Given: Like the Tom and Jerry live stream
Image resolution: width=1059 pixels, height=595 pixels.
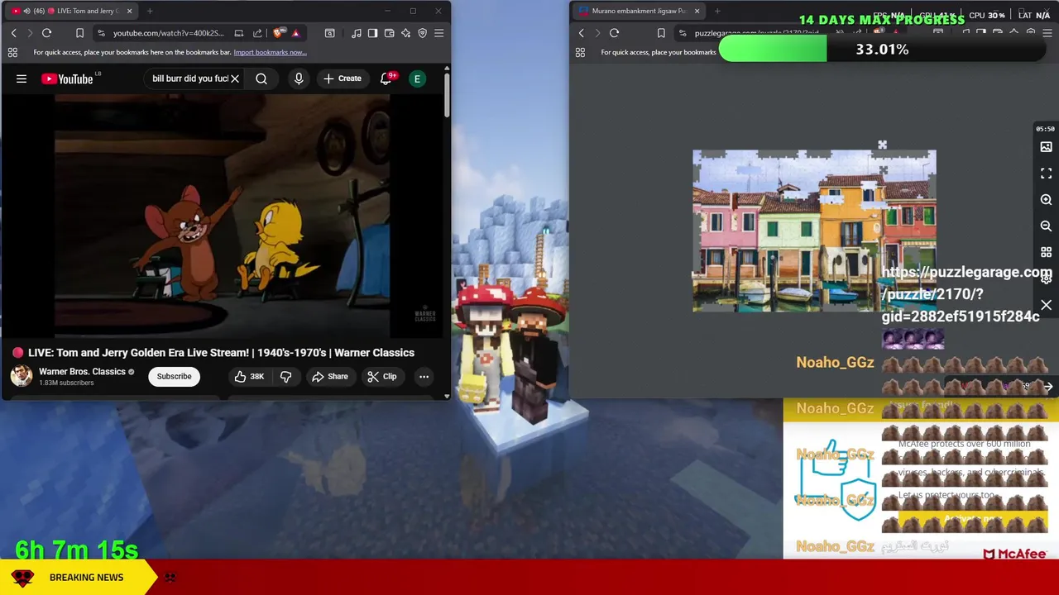Looking at the screenshot, I should [x=248, y=376].
